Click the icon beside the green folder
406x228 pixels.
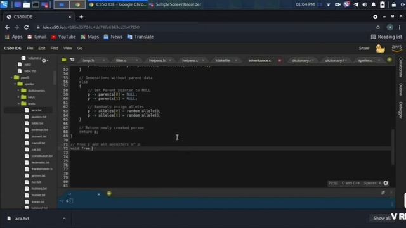72,60
